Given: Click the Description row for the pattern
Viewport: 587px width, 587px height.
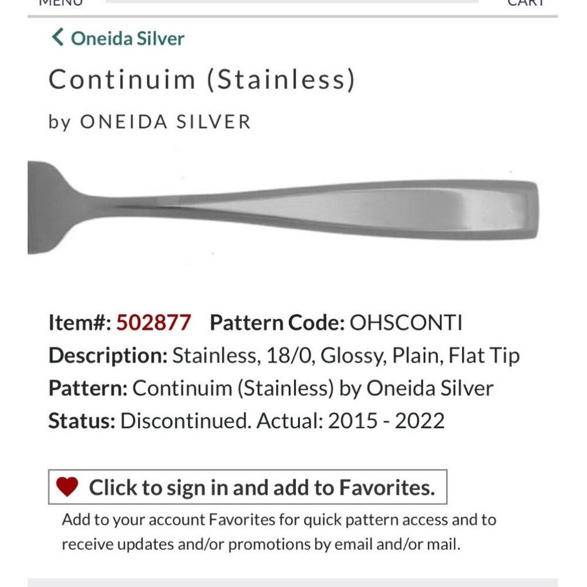Looking at the screenshot, I should 285,355.
